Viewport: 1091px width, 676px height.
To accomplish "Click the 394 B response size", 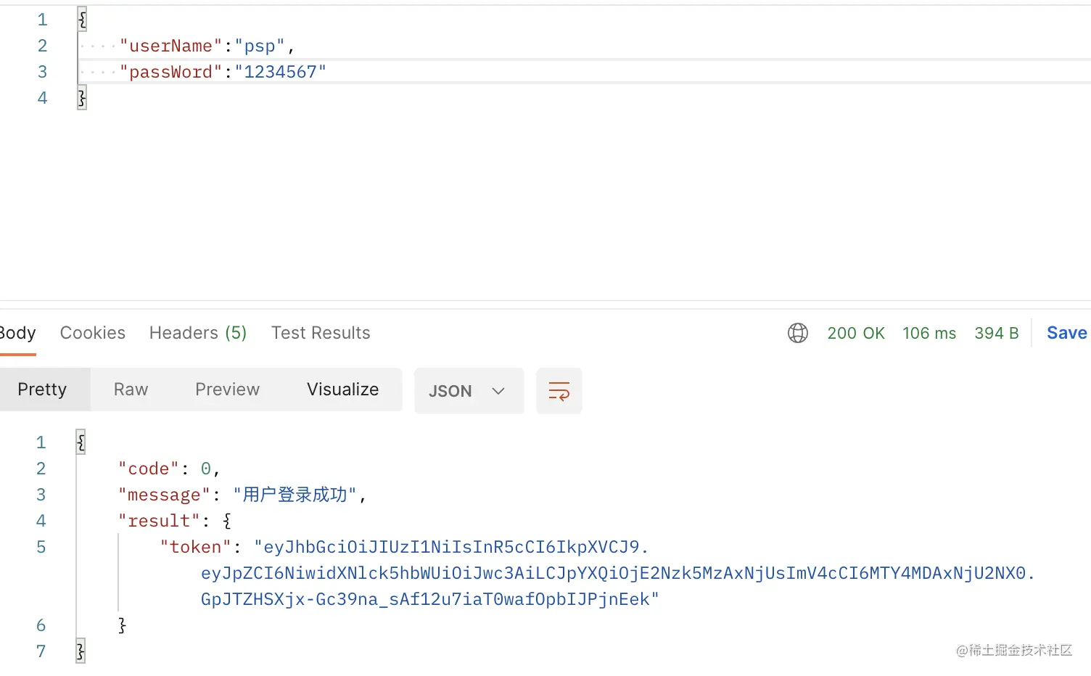I will click(997, 333).
